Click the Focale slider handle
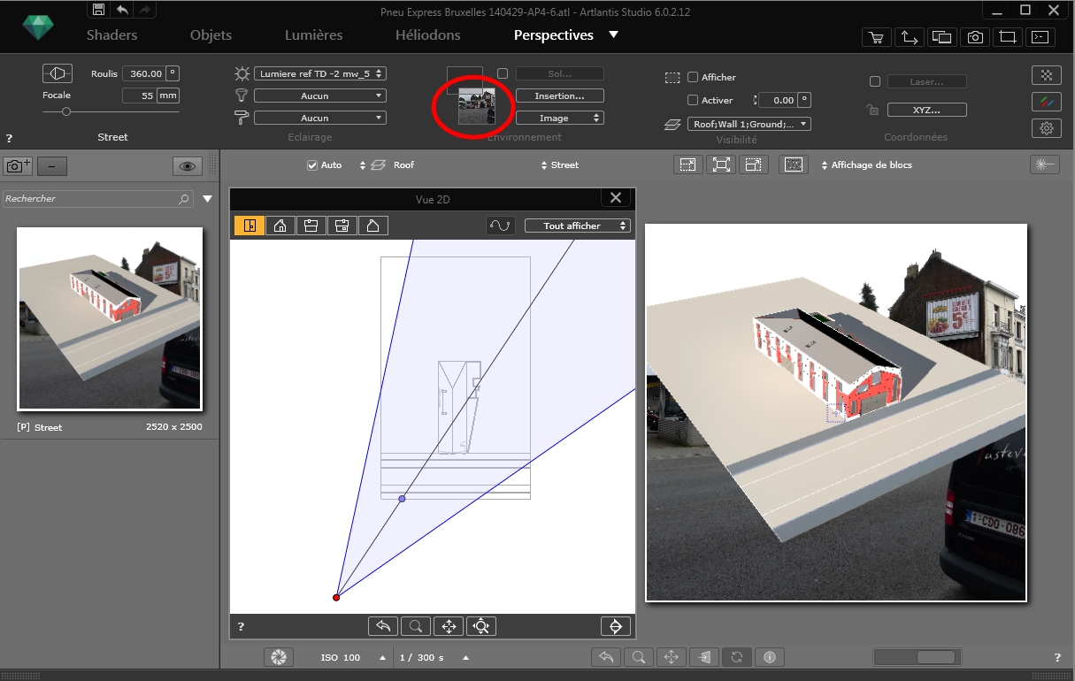This screenshot has width=1075, height=681. 66,111
